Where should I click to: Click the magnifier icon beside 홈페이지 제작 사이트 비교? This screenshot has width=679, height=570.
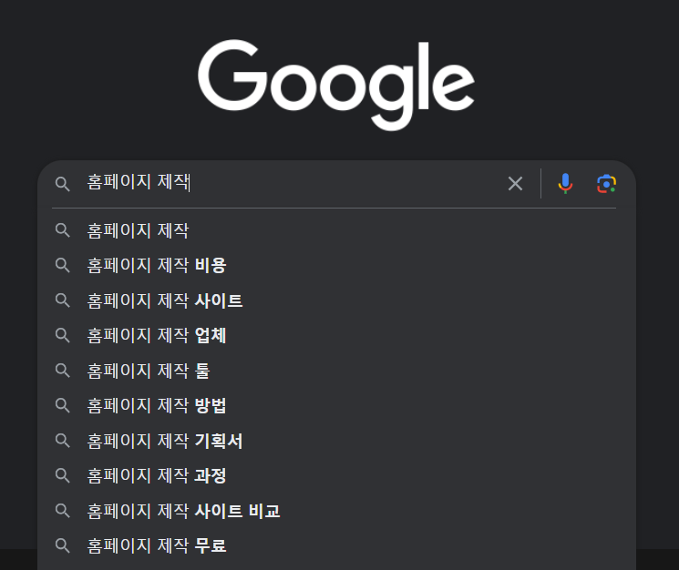[x=62, y=511]
